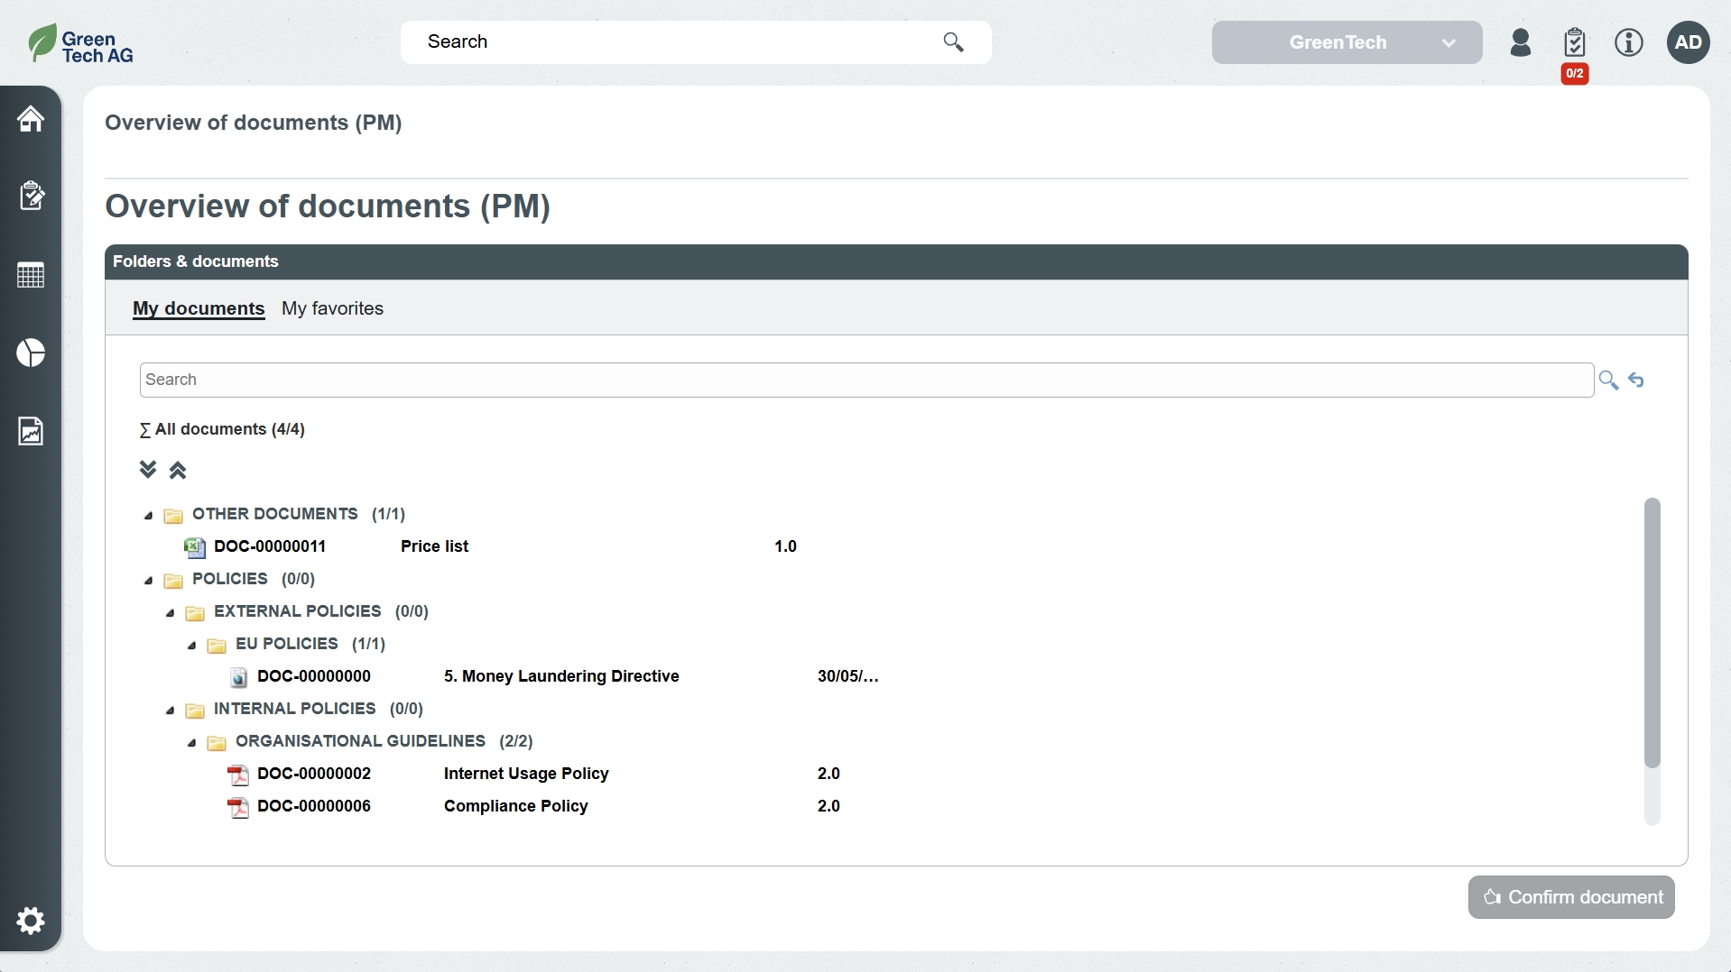Reset the document search with undo arrow
Viewport: 1731px width, 972px height.
pyautogui.click(x=1636, y=381)
